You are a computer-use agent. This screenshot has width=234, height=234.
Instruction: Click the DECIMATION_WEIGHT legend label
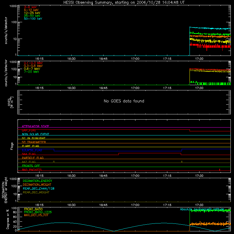(x=37, y=185)
